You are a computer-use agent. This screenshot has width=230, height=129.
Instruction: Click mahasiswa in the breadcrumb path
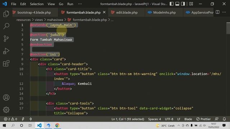coord(55,20)
